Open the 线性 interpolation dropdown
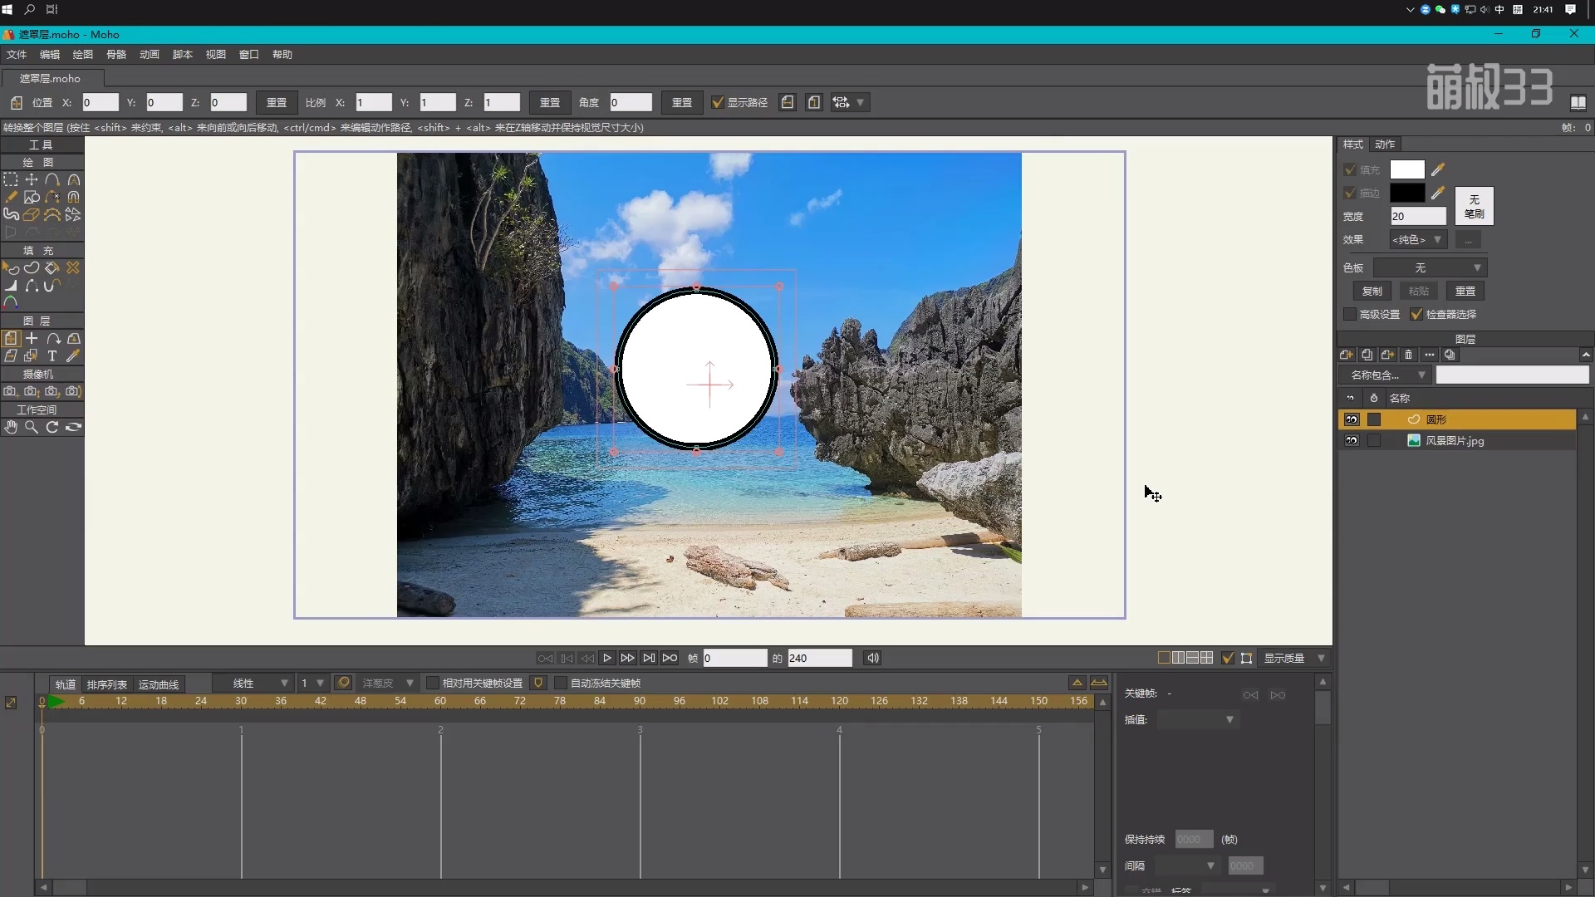This screenshot has height=897, width=1595. tap(253, 683)
